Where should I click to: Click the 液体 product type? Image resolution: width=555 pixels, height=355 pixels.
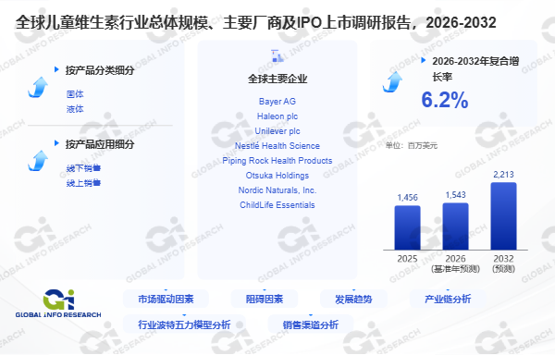coord(75,109)
